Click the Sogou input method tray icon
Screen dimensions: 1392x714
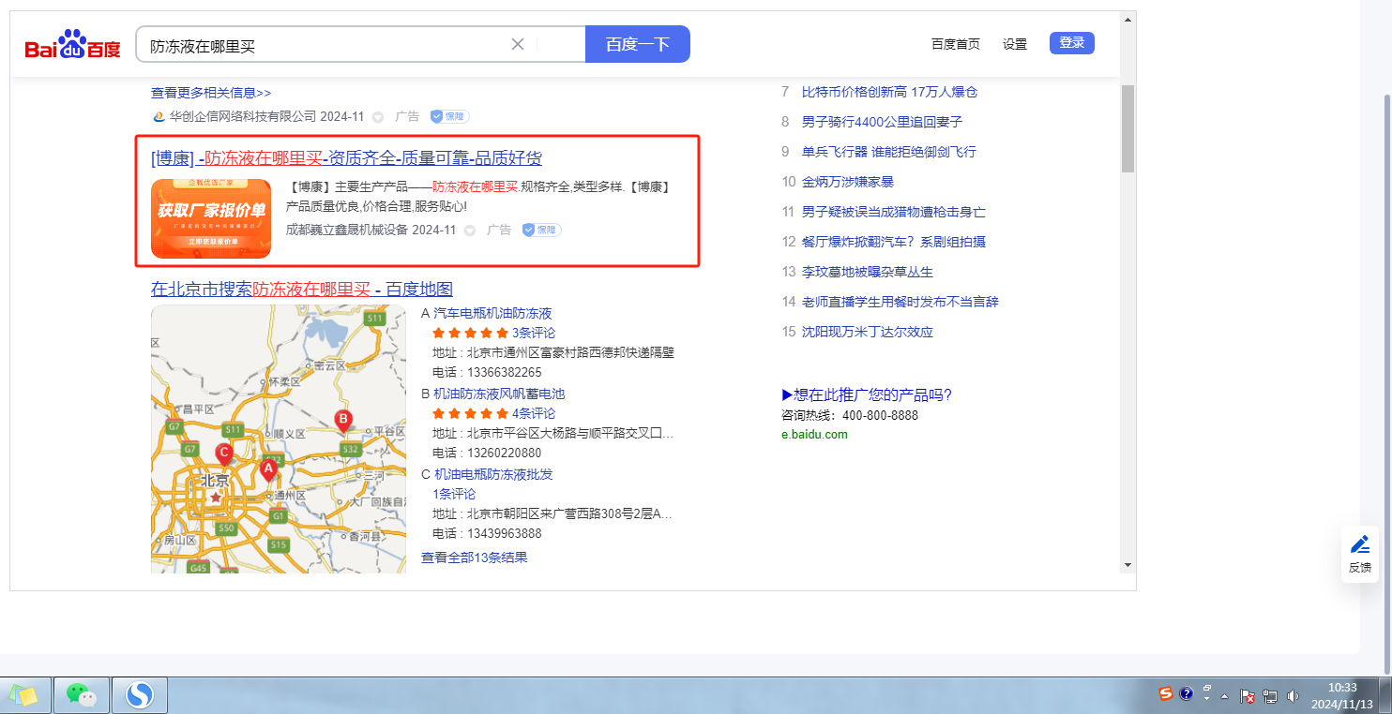pos(1166,694)
